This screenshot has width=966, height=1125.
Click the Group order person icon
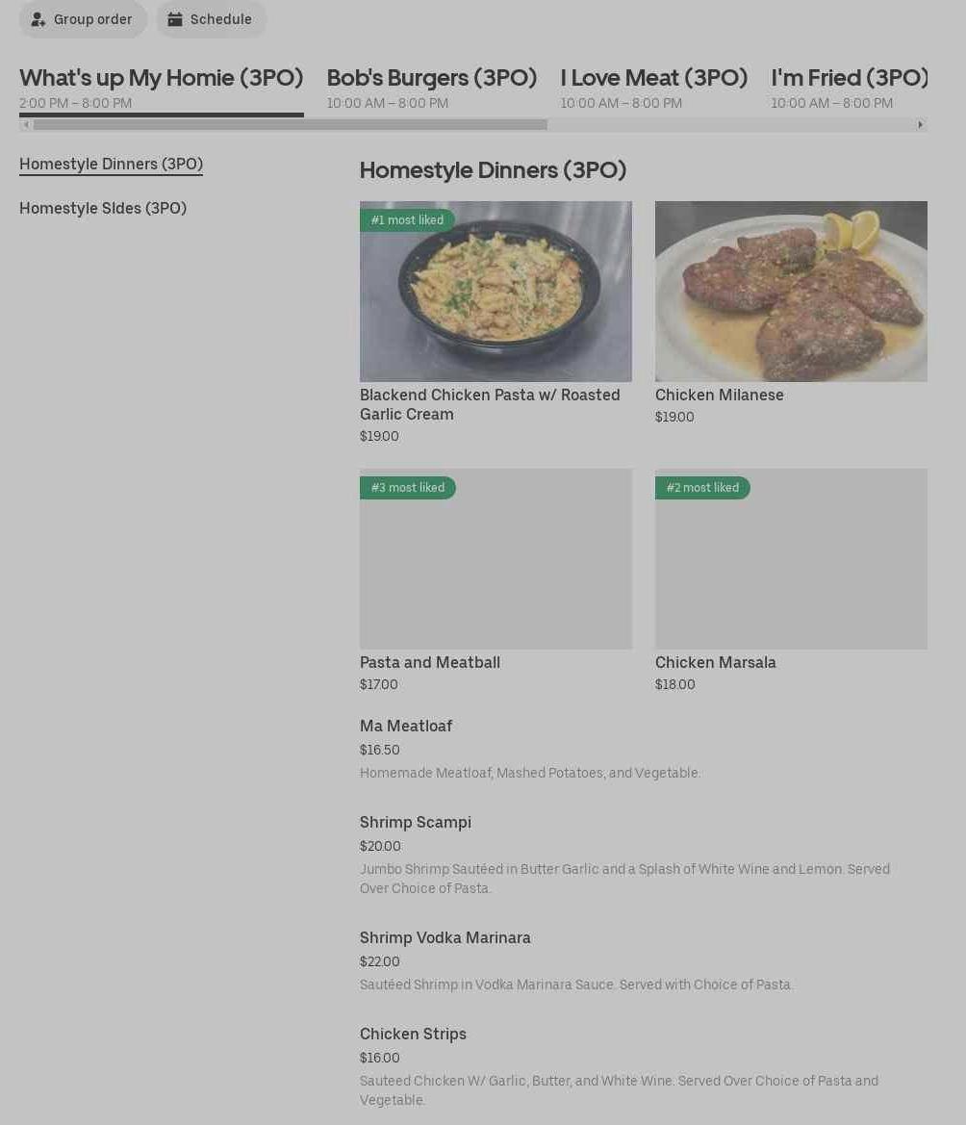(x=38, y=19)
